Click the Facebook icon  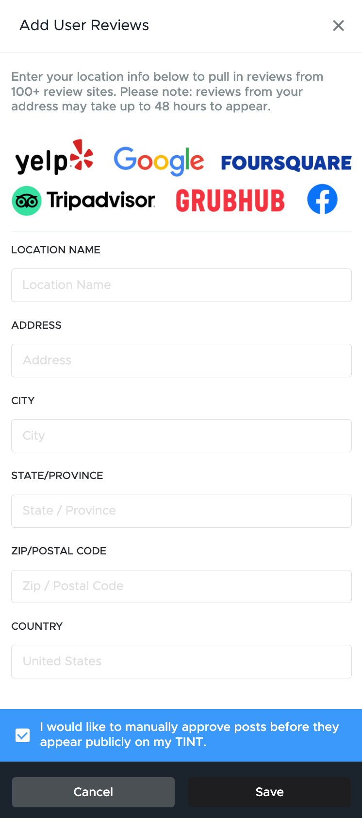click(x=322, y=199)
